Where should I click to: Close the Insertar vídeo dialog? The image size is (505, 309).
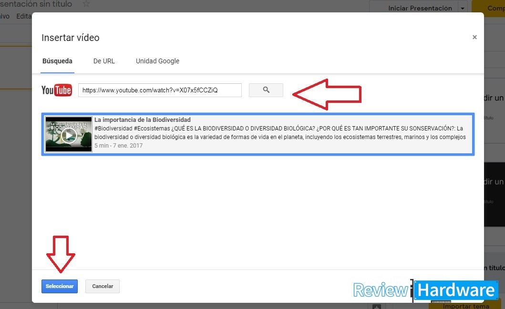click(x=474, y=37)
